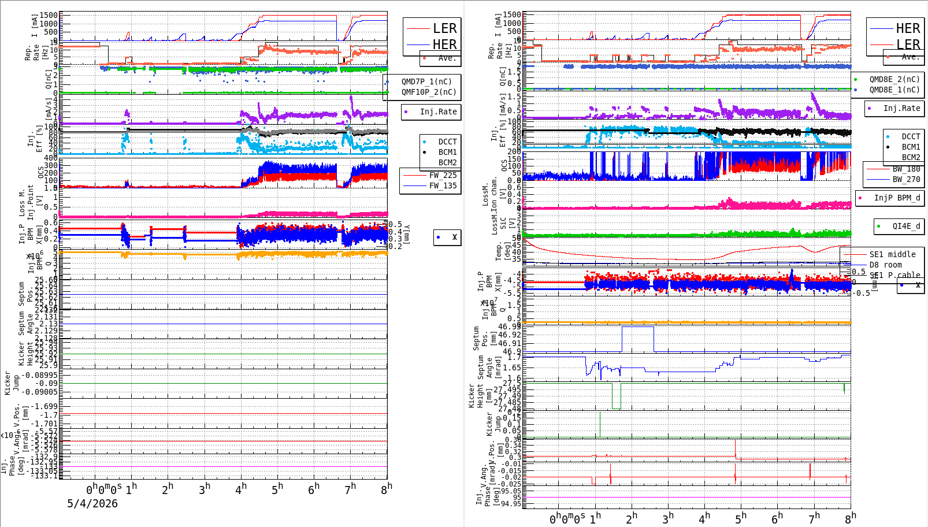Click the HER legend entry in the right plot

coord(895,28)
